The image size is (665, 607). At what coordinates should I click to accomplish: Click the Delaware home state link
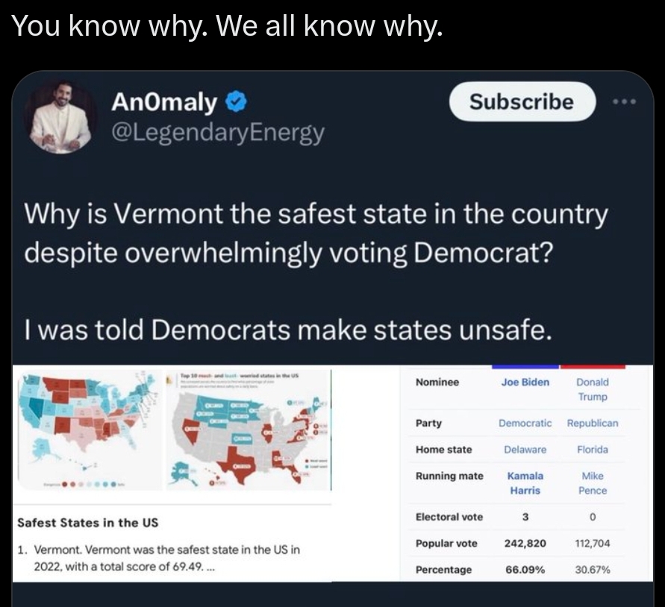coord(525,450)
